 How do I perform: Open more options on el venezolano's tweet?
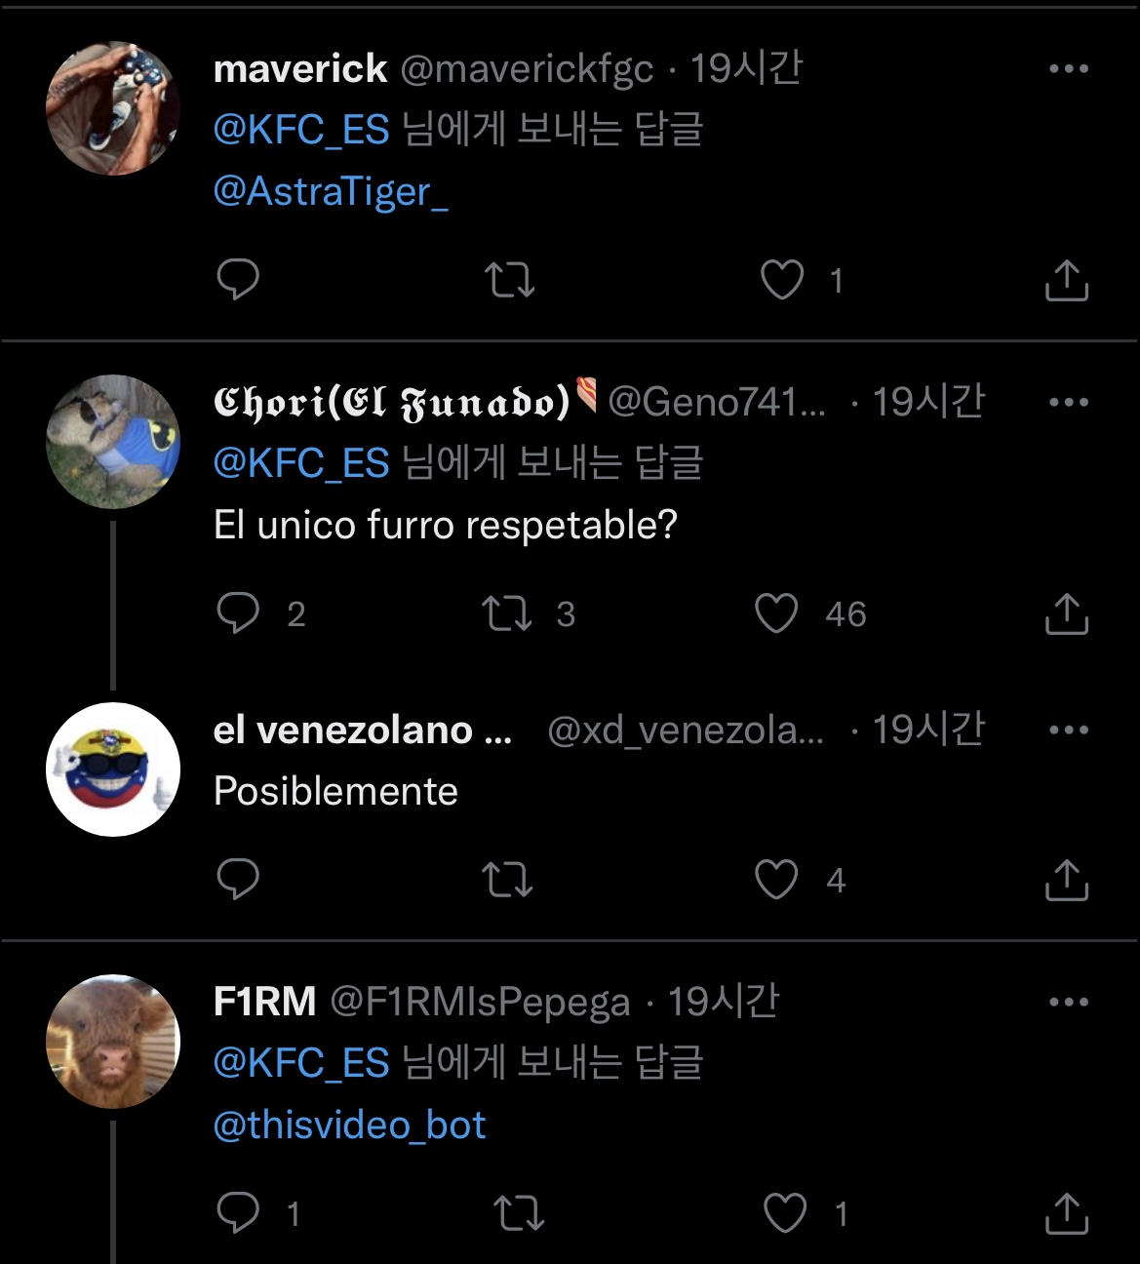coord(1068,730)
